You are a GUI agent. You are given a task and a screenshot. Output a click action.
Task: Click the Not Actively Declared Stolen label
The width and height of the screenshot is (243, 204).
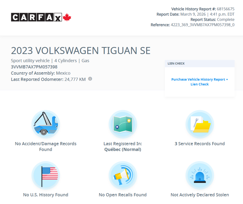click(x=200, y=194)
